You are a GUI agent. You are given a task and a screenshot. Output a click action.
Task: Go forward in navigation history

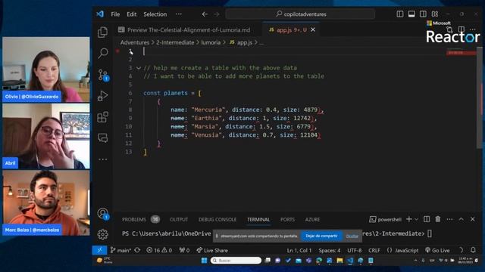point(217,14)
